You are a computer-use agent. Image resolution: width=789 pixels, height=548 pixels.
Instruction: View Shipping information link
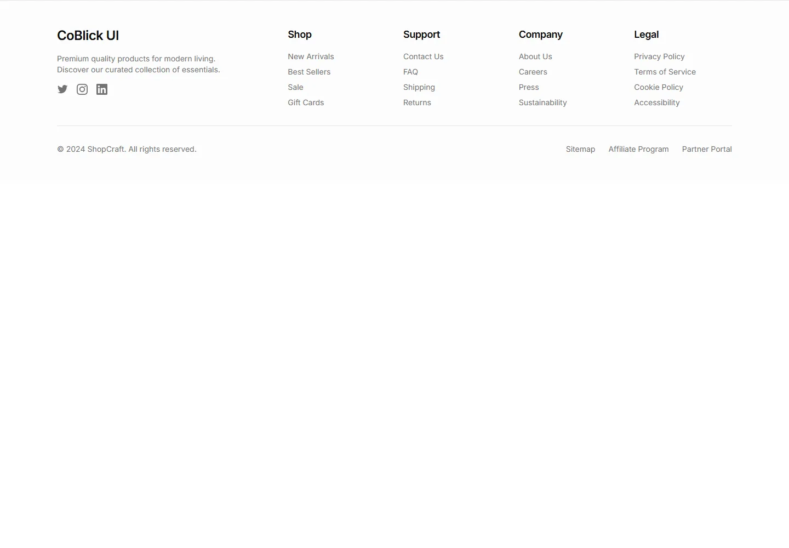419,87
